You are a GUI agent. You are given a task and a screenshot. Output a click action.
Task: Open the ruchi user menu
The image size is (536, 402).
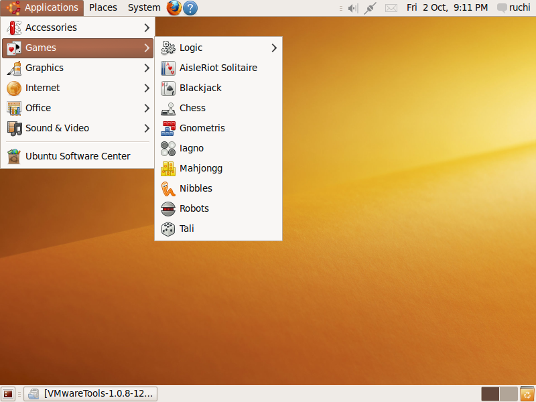pos(514,7)
